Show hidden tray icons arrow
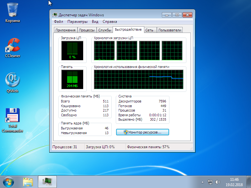The width and height of the screenshot is (251, 188). tap(202, 182)
